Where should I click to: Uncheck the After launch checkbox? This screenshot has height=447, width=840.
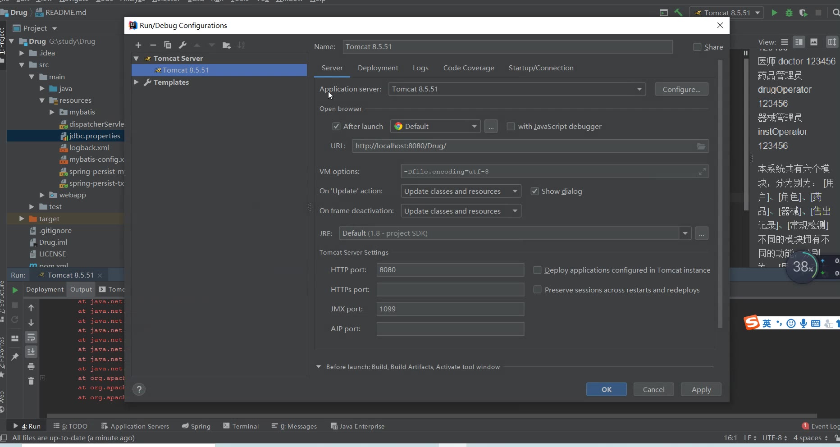[x=336, y=126]
